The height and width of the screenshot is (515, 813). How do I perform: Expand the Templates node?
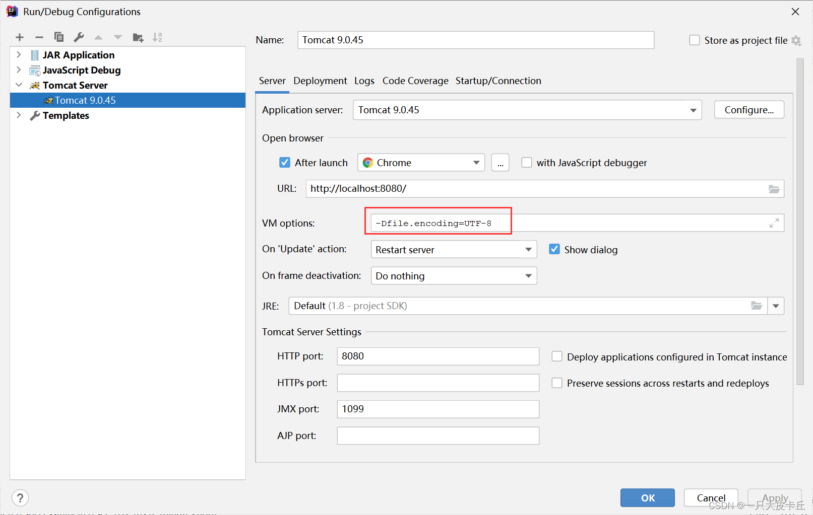pos(19,115)
